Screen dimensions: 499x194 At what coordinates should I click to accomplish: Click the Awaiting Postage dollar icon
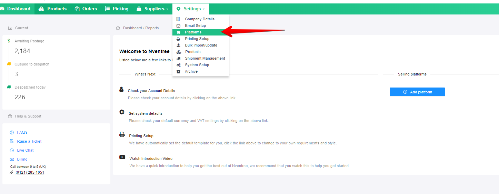coord(9,41)
